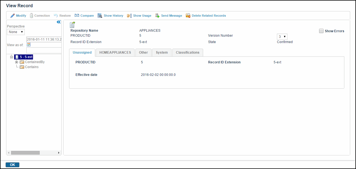Click the Effective date value 2016-02-02 00:00:00.0
356x169 pixels.
point(158,75)
